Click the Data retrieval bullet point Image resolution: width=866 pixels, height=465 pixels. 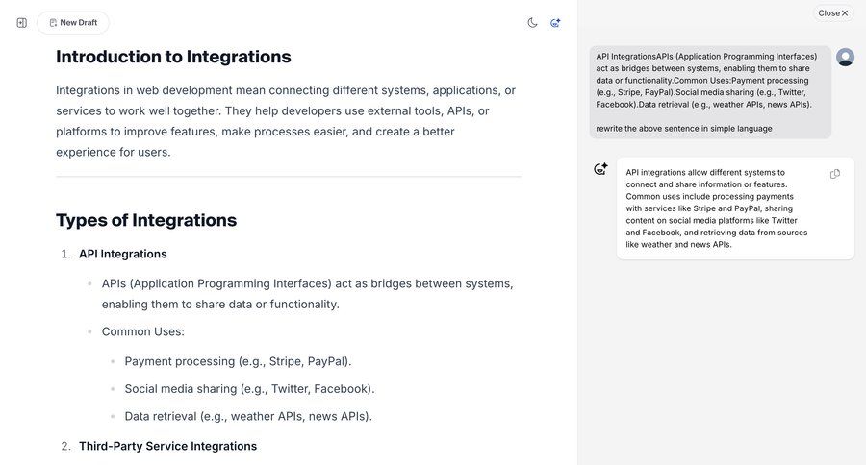pos(248,416)
